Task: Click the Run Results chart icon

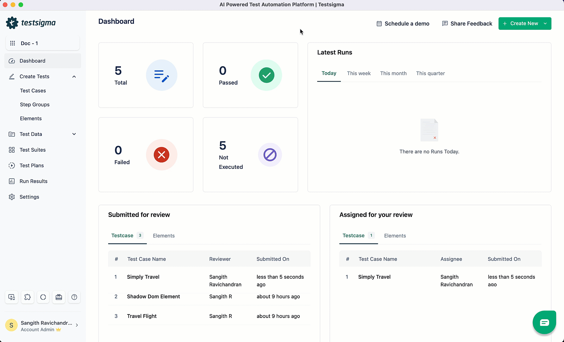Action: tap(12, 181)
